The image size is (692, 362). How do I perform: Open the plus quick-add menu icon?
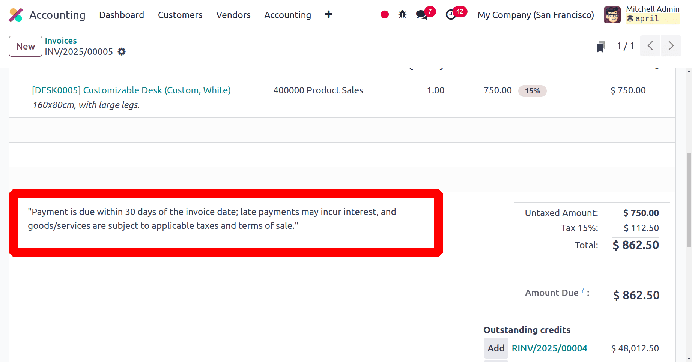pyautogui.click(x=328, y=14)
